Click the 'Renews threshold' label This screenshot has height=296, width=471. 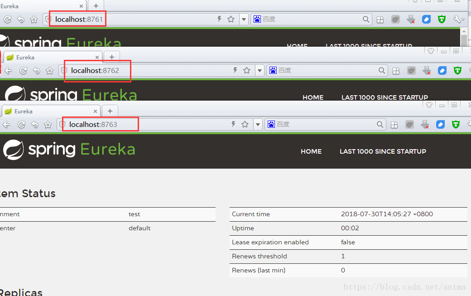(x=260, y=256)
